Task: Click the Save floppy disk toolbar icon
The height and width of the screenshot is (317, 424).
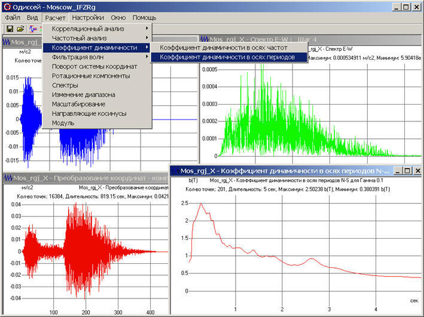Action: pyautogui.click(x=10, y=29)
